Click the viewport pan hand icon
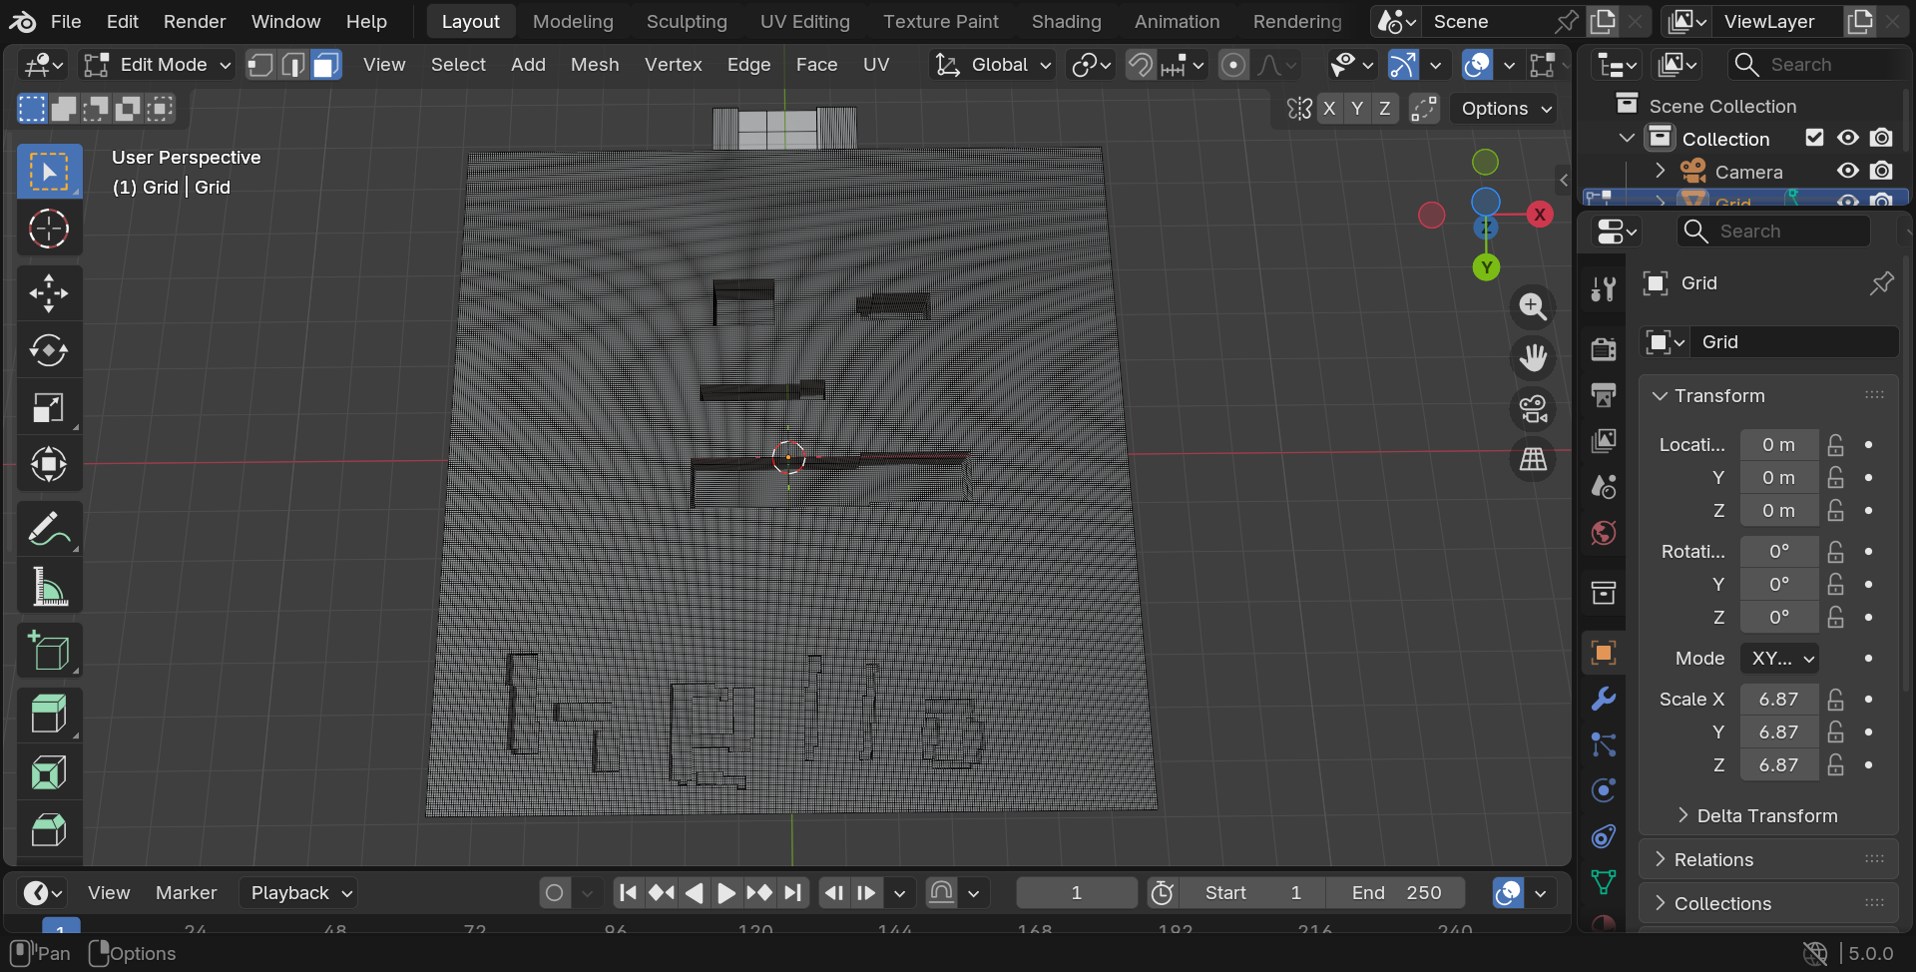Viewport: 1916px width, 972px height. point(1533,357)
